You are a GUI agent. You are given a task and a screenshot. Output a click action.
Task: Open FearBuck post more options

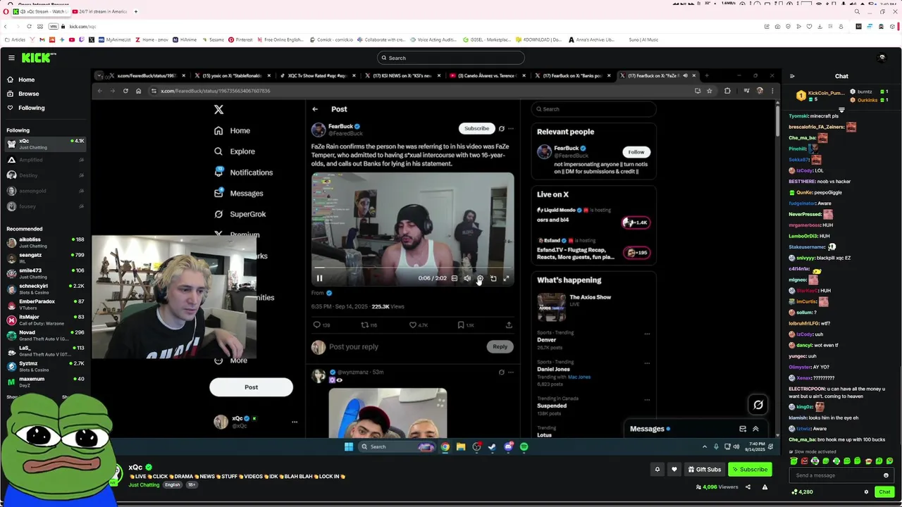click(x=511, y=129)
